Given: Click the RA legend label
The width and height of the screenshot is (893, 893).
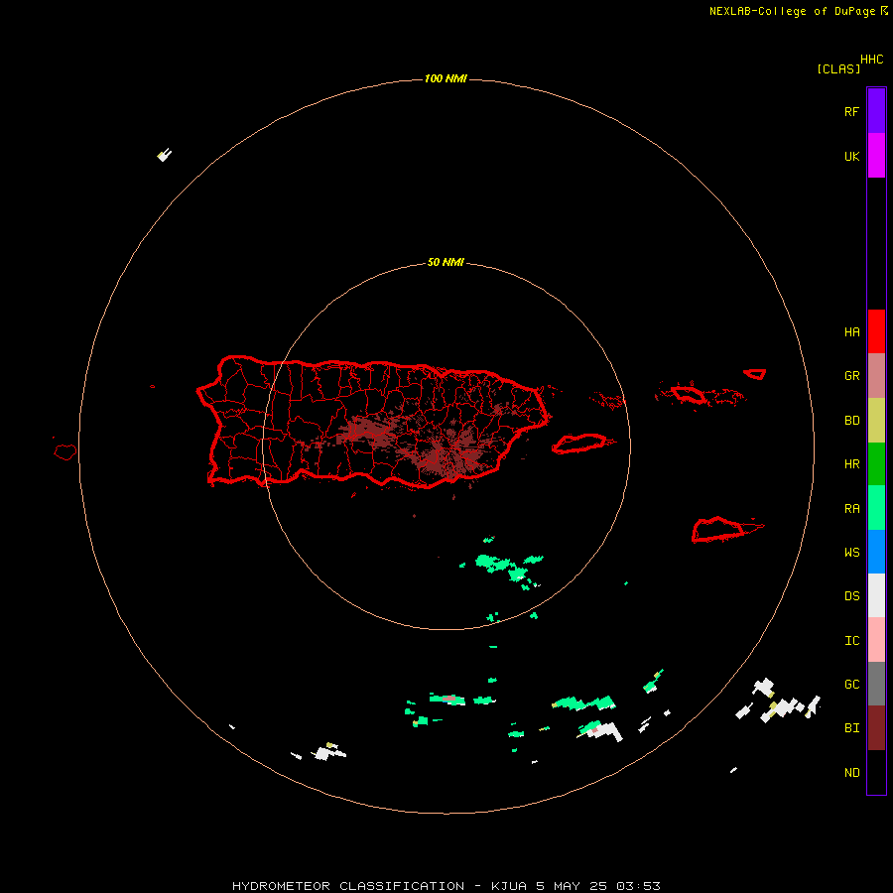Looking at the screenshot, I should click(x=851, y=509).
